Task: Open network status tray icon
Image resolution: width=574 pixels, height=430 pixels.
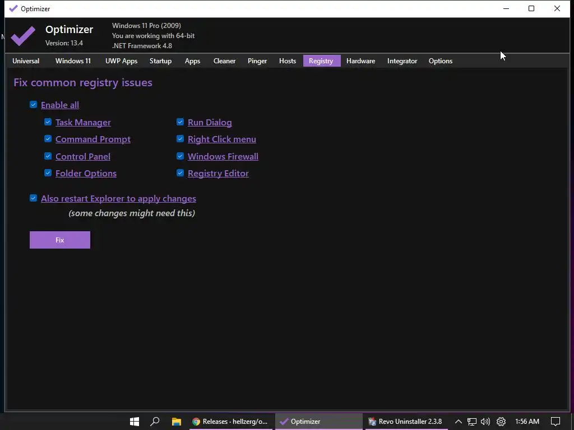Action: click(472, 422)
